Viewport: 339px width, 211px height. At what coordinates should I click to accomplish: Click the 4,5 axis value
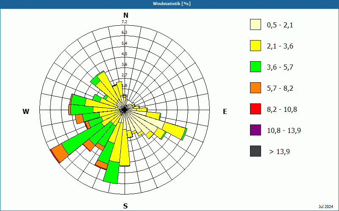[x=124, y=54]
